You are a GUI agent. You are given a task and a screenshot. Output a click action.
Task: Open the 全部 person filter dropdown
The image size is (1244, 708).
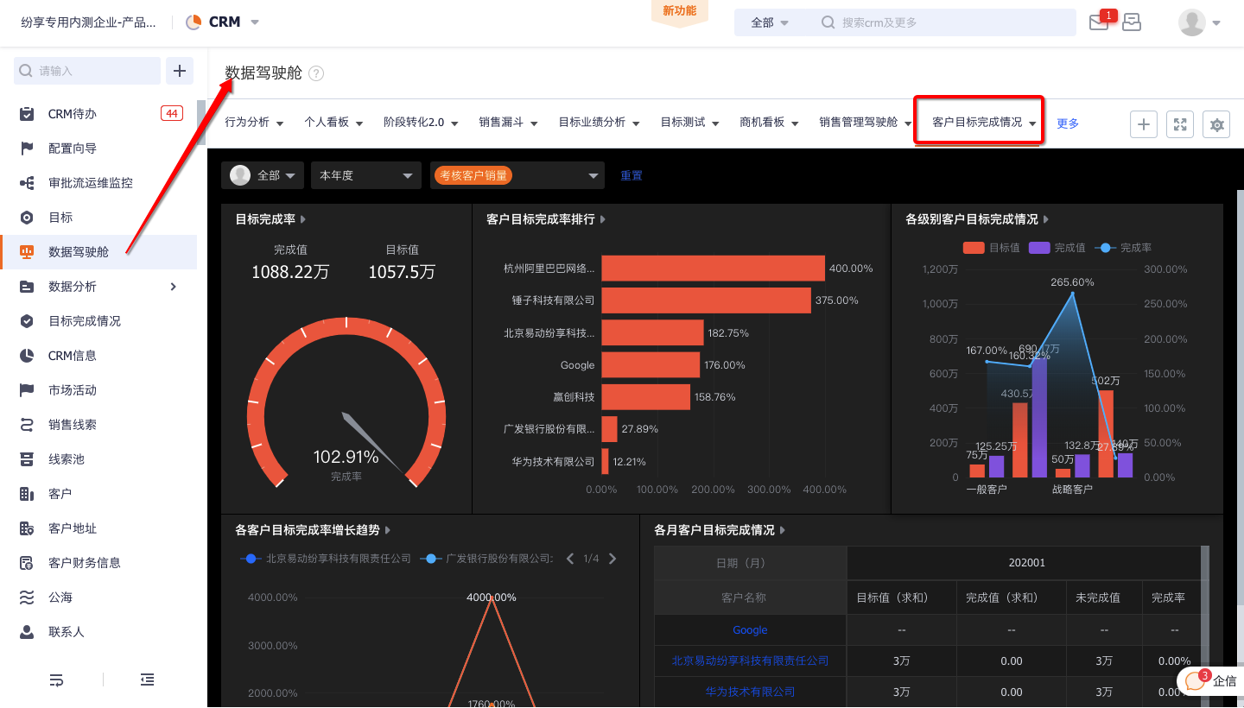263,175
